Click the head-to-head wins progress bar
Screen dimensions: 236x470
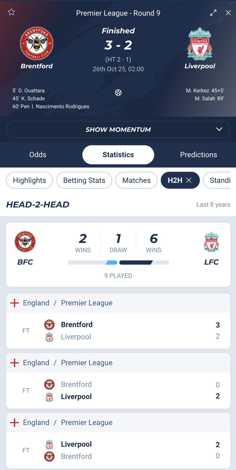(118, 263)
